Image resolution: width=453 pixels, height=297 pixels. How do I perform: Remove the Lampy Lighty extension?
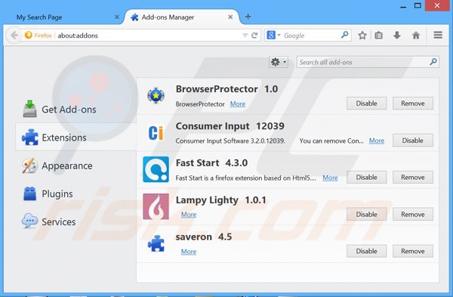click(413, 215)
